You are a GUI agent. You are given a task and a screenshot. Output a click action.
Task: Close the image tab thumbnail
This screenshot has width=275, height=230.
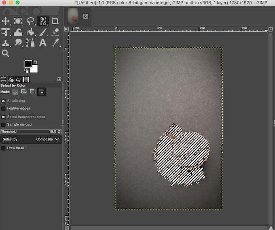pos(85,16)
